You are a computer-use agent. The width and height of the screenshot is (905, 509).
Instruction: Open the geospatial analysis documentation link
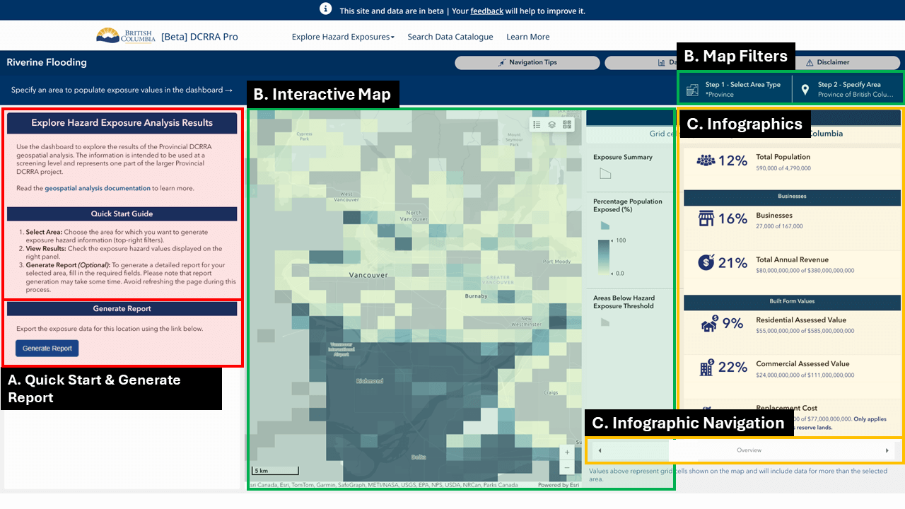coord(98,188)
